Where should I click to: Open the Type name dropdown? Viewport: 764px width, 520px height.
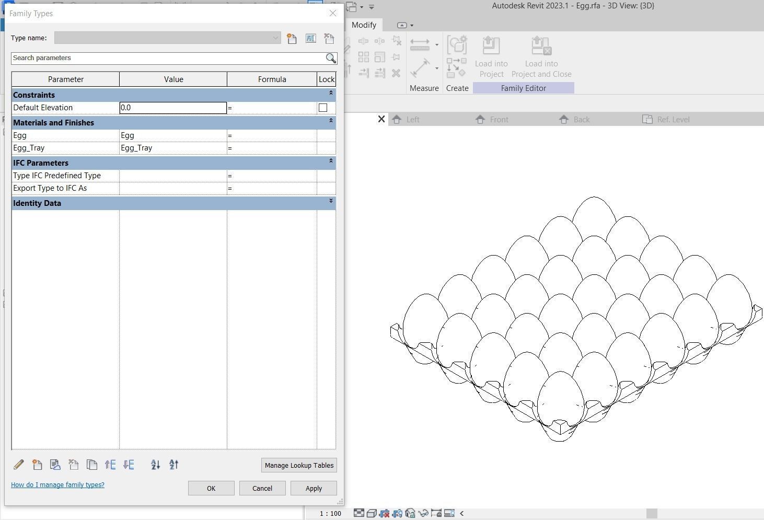276,38
